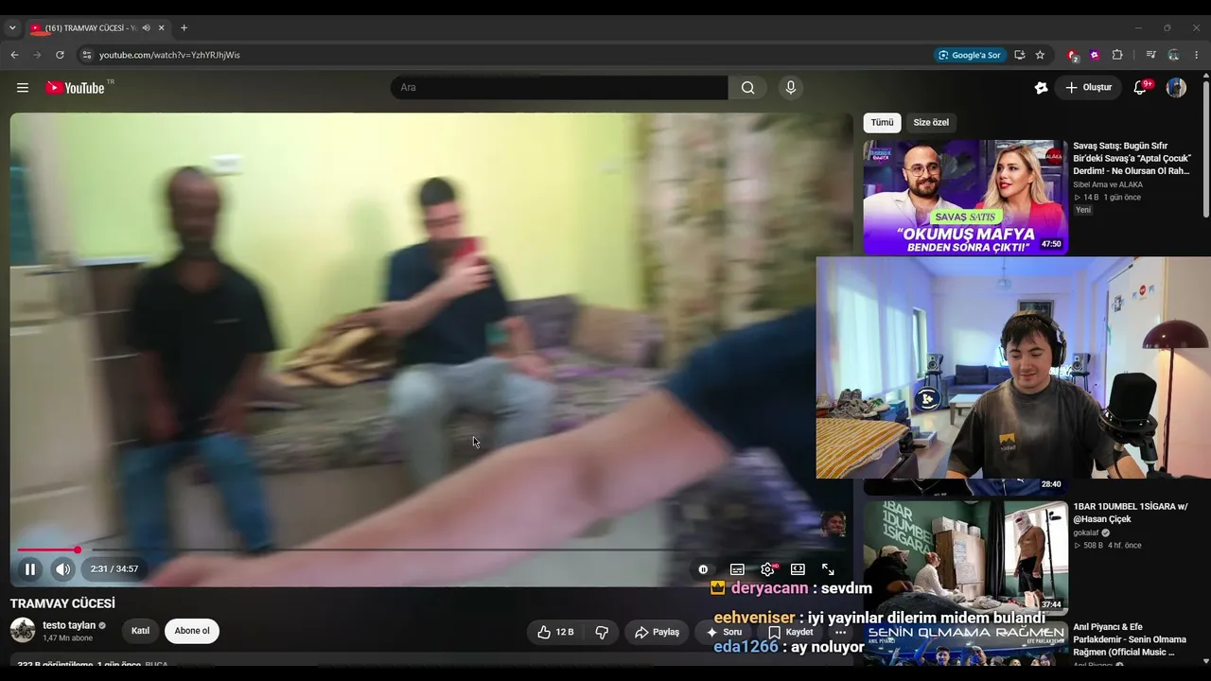
Task: Open video player settings gear
Action: [767, 569]
